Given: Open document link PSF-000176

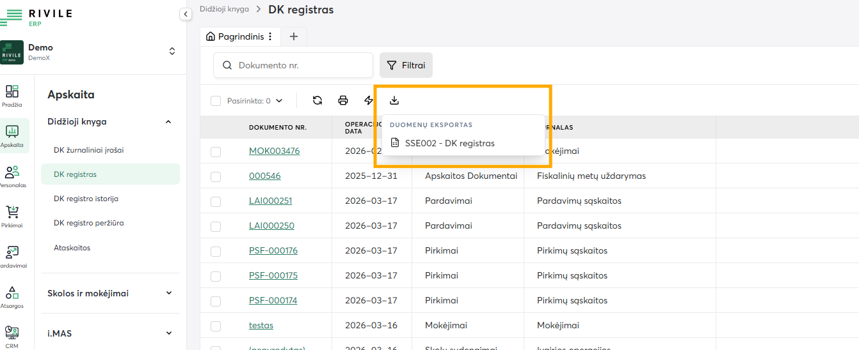Looking at the screenshot, I should point(273,250).
